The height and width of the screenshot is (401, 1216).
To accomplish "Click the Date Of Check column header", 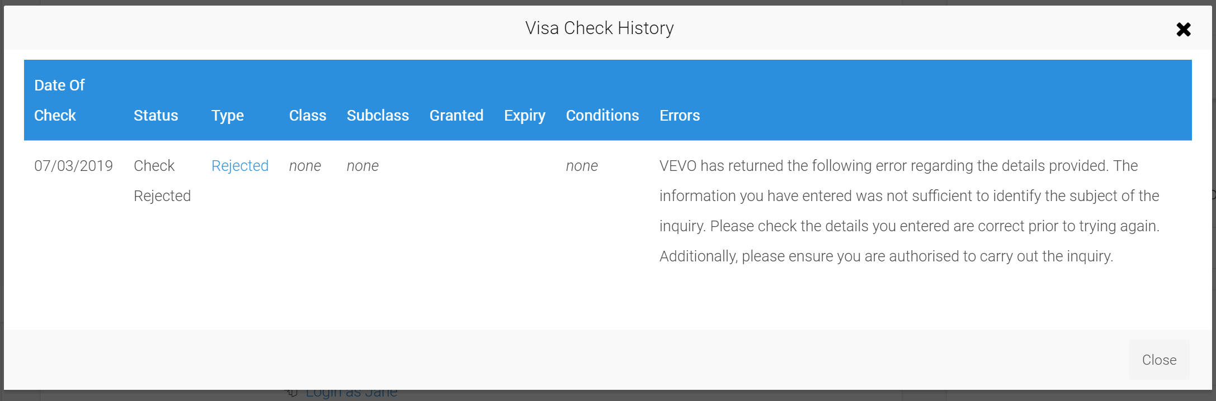I will point(59,101).
